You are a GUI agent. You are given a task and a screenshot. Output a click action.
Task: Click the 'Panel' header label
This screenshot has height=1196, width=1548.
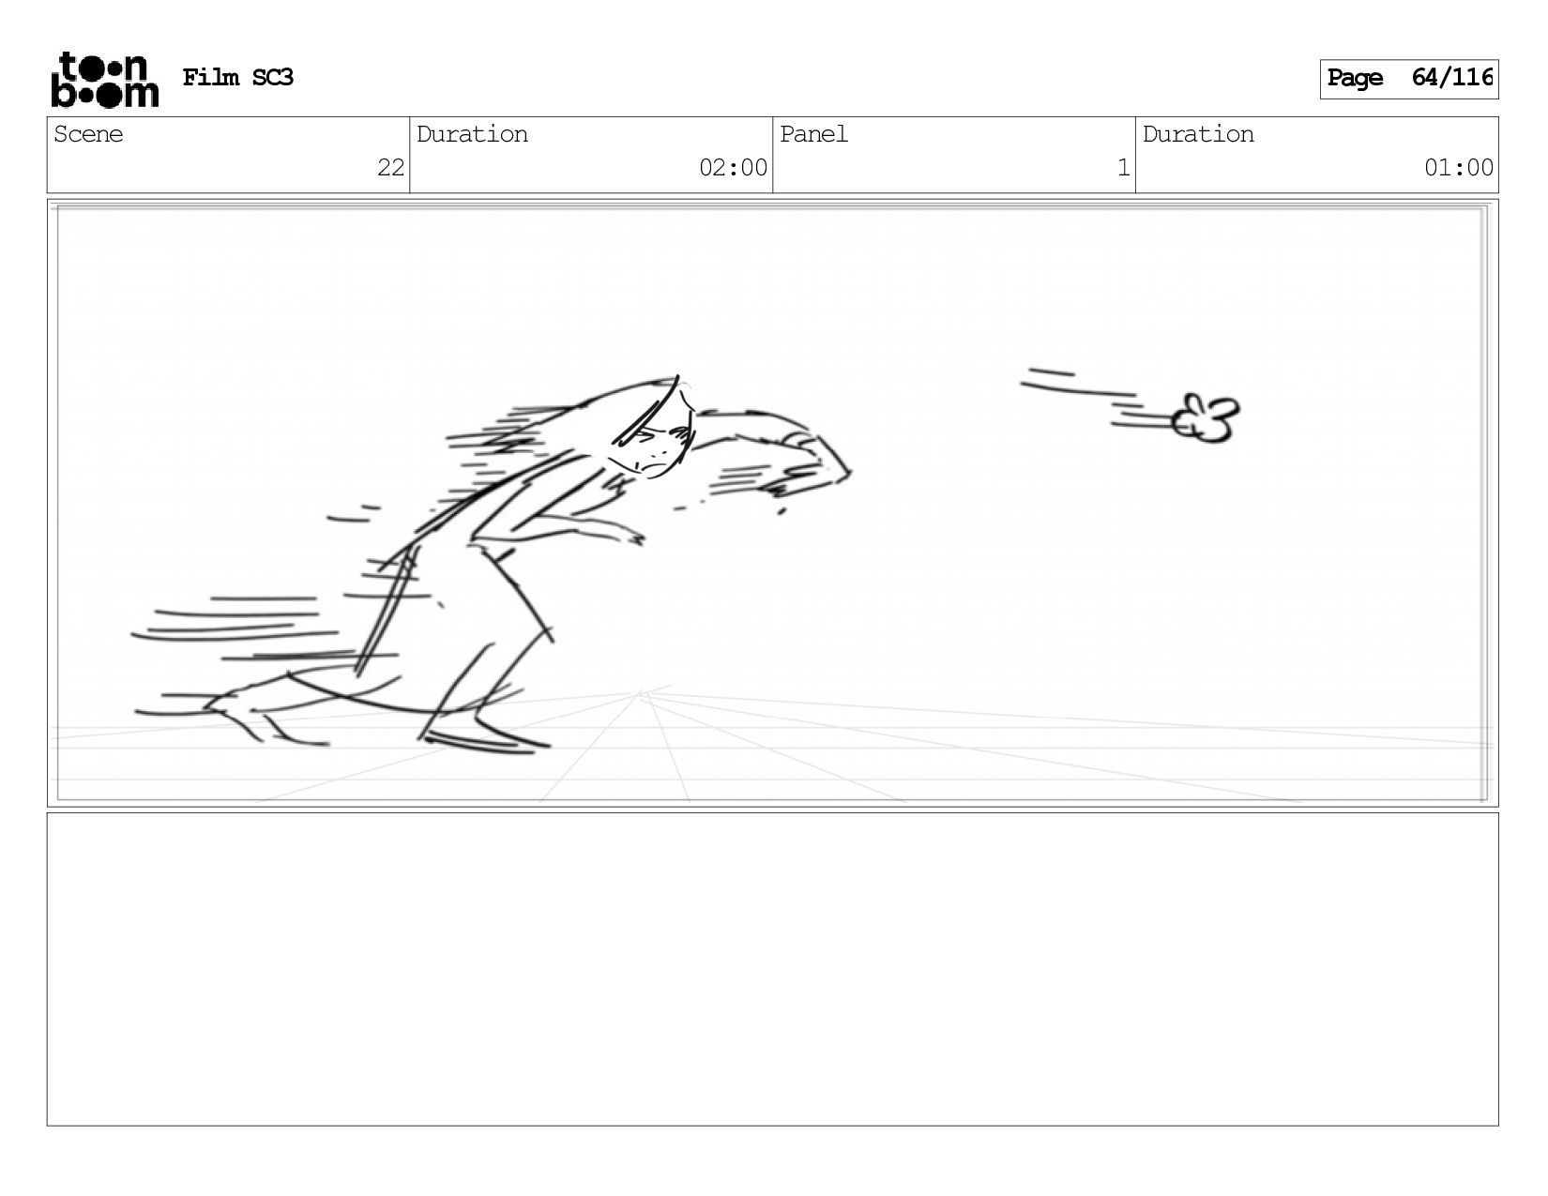click(813, 134)
